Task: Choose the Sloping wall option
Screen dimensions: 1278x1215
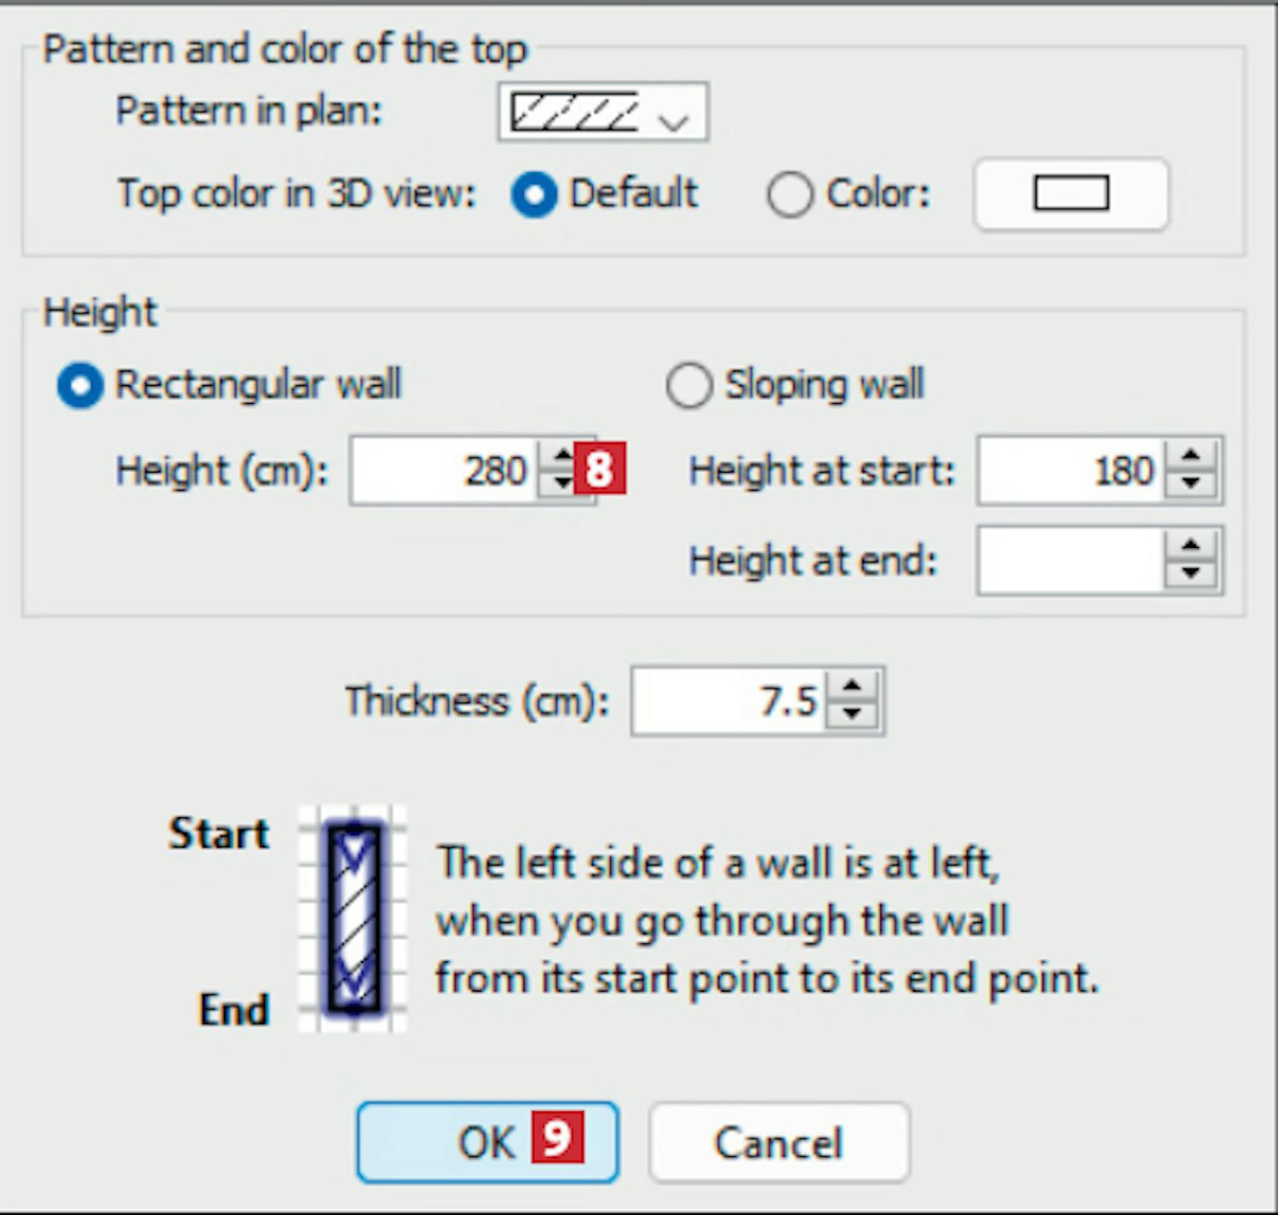Action: (688, 385)
